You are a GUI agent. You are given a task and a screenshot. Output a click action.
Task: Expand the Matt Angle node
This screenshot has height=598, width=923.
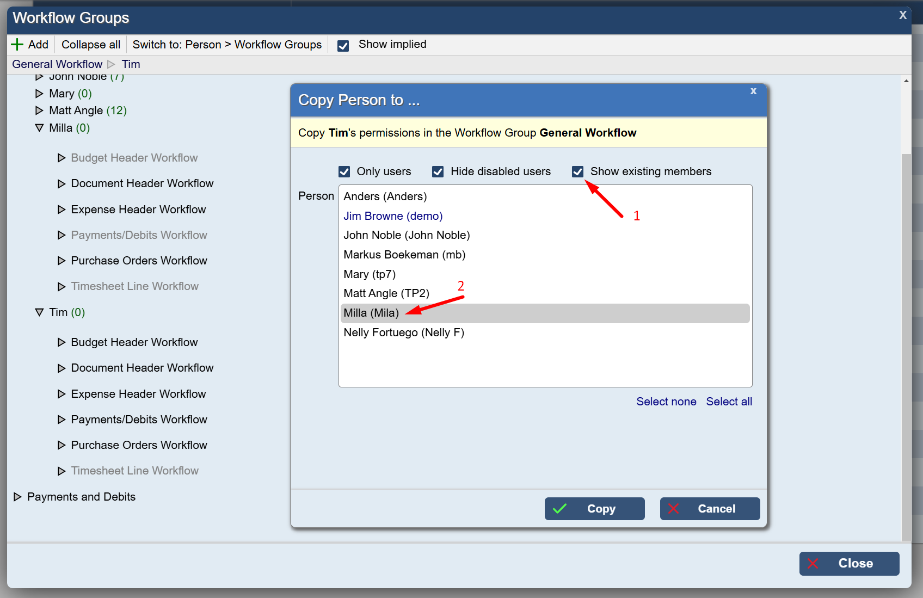(39, 110)
